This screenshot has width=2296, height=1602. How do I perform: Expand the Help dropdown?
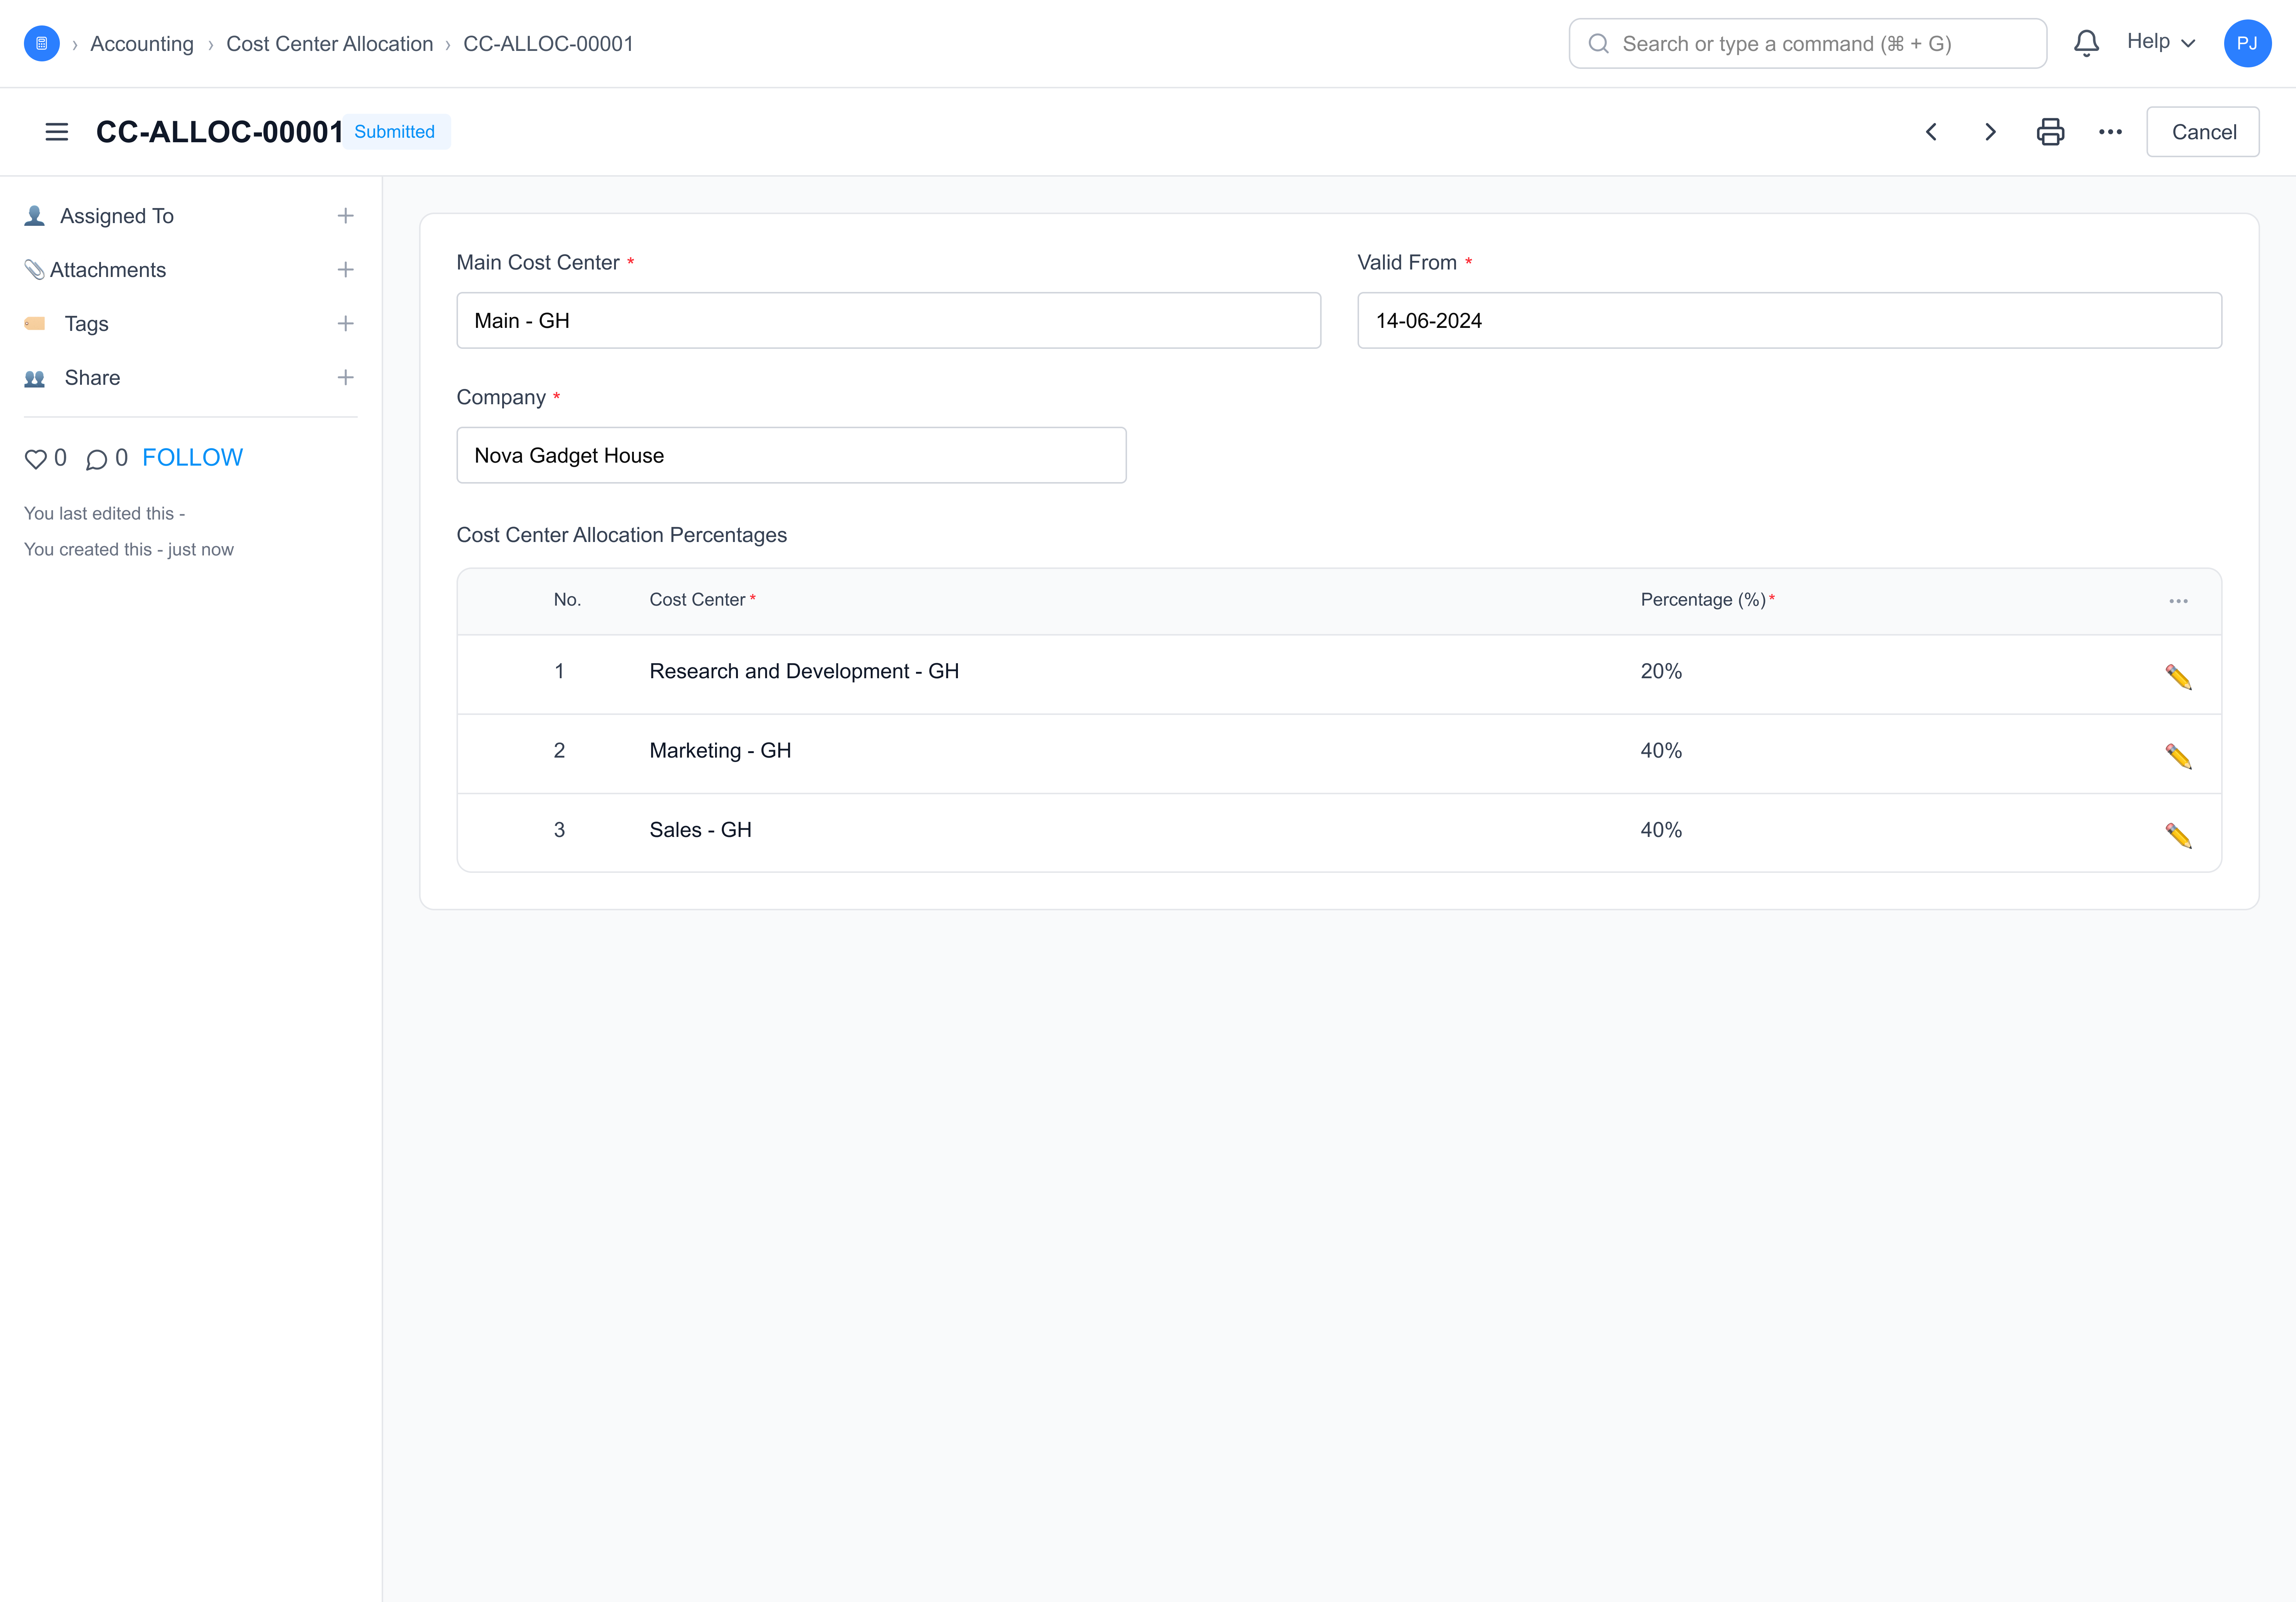pyautogui.click(x=2160, y=42)
